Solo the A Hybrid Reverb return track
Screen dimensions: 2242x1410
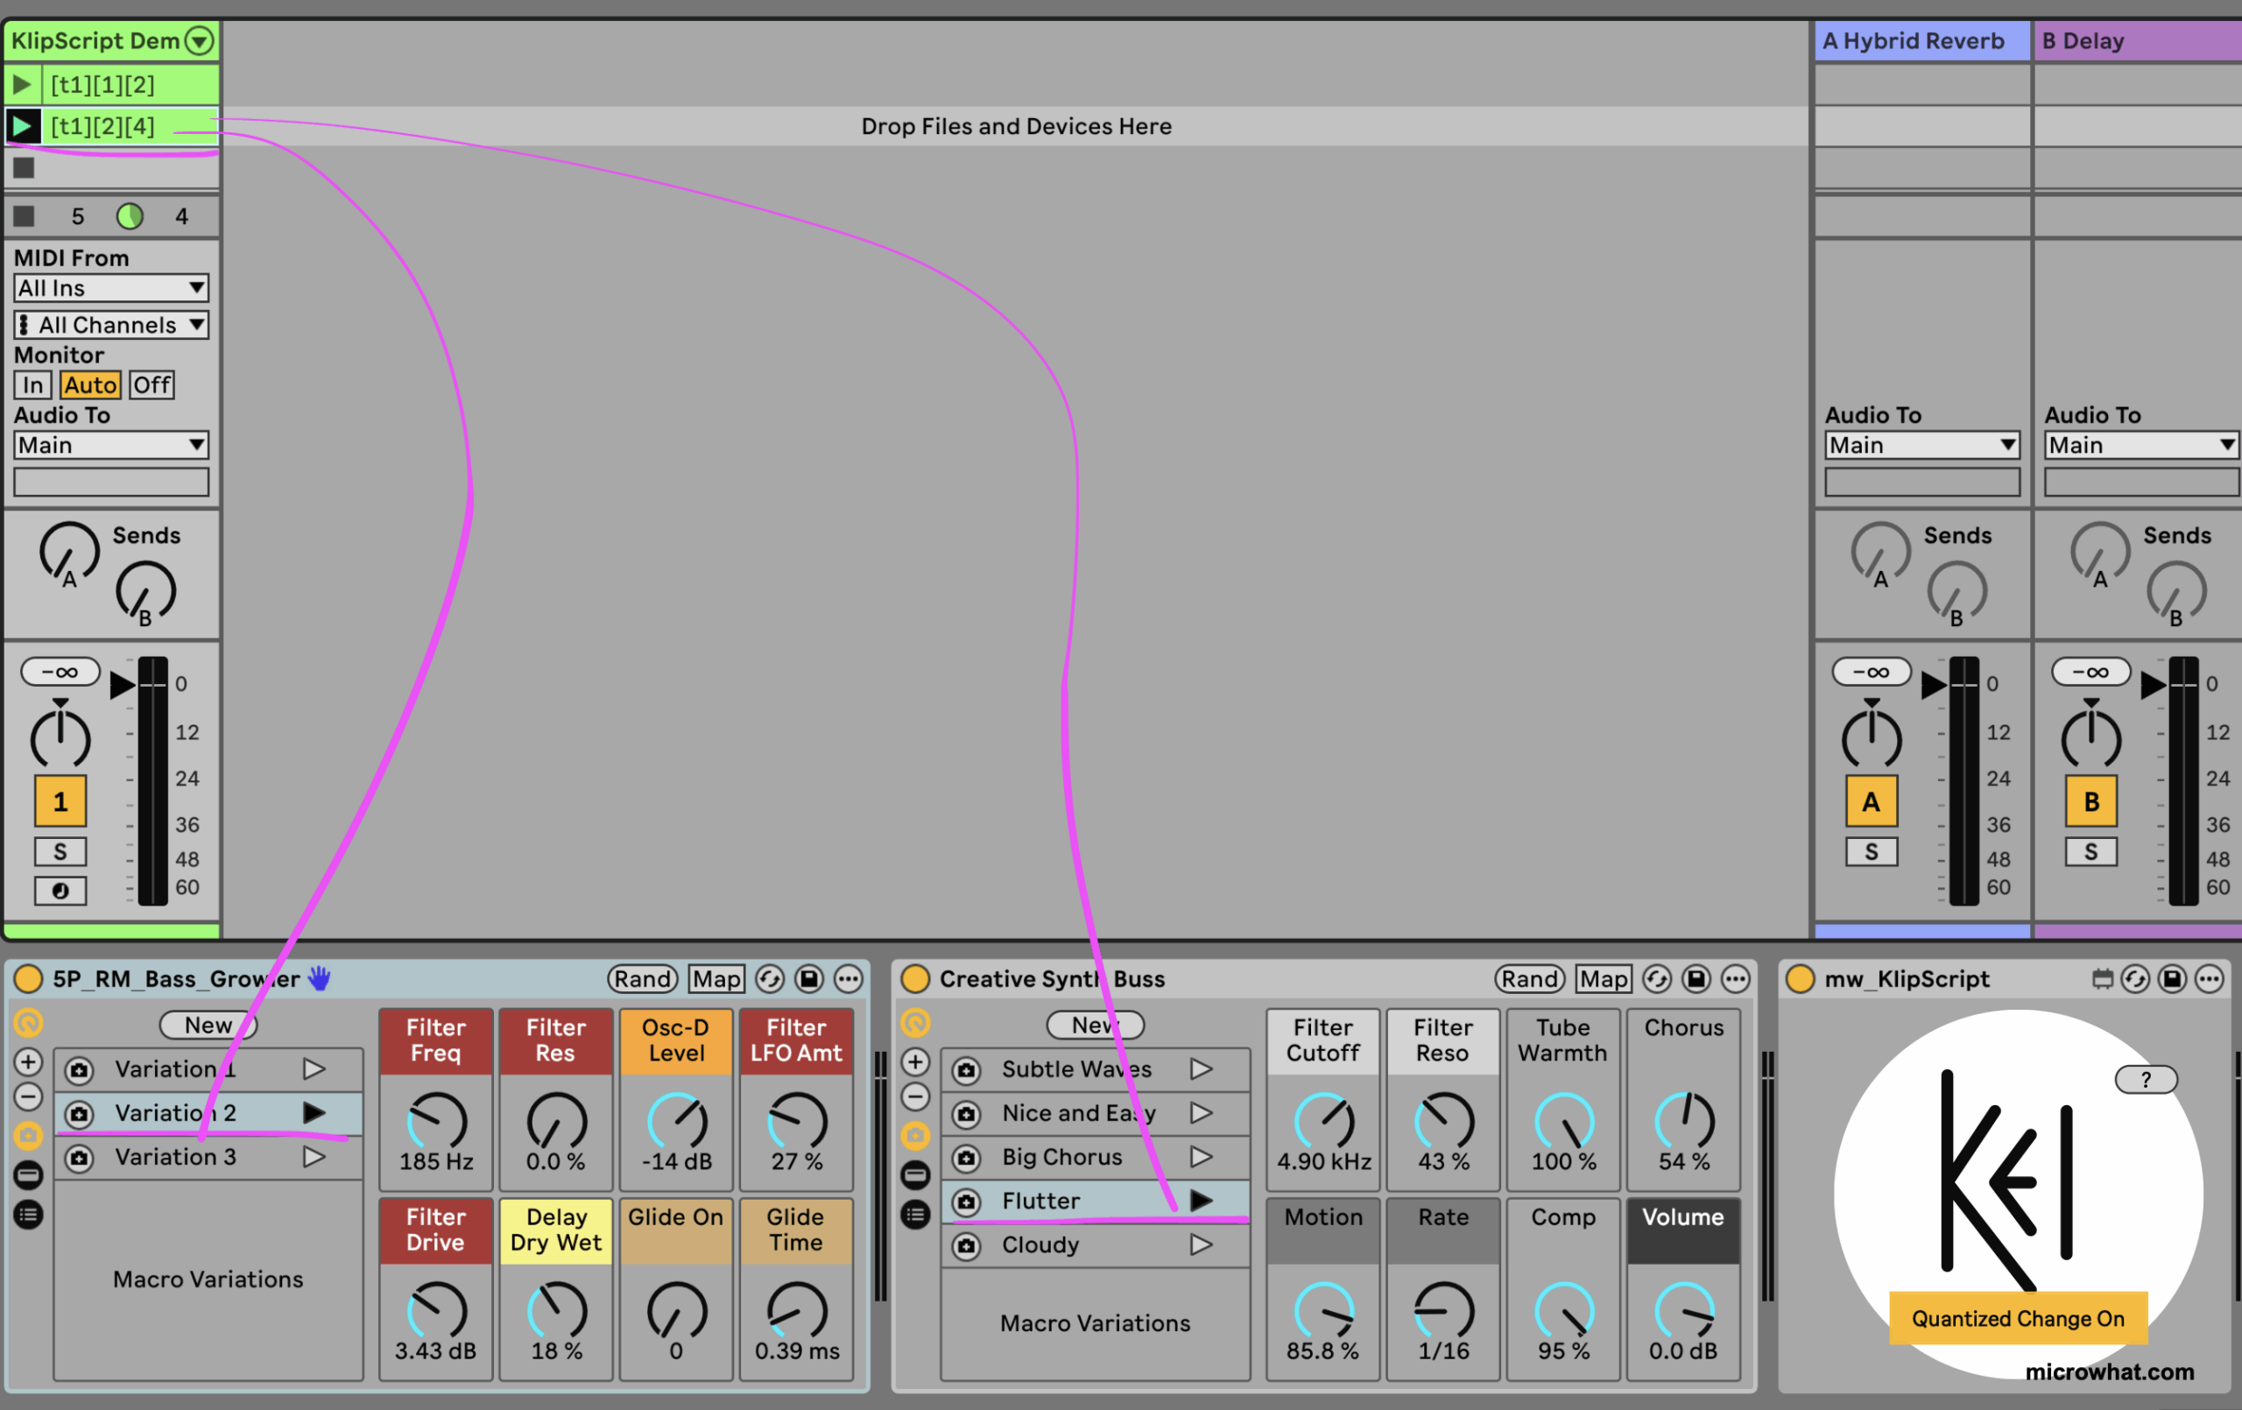[1871, 851]
